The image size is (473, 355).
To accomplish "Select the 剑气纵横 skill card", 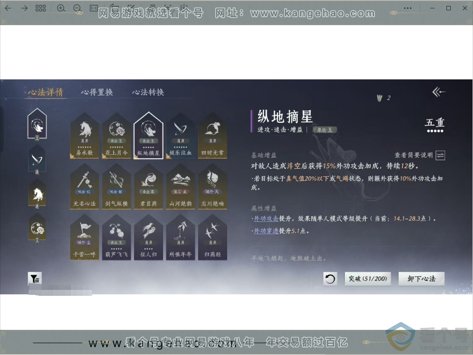I will tap(116, 186).
